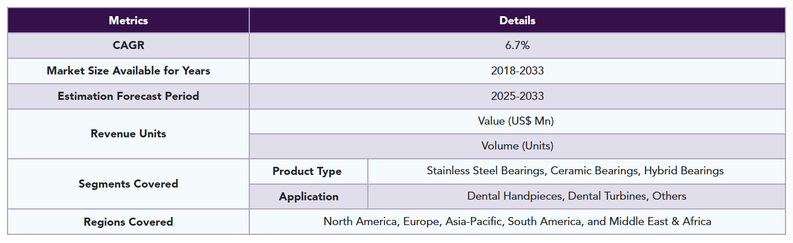Image resolution: width=793 pixels, height=243 pixels.
Task: Click the Volume (Units) cell
Action: click(517, 146)
